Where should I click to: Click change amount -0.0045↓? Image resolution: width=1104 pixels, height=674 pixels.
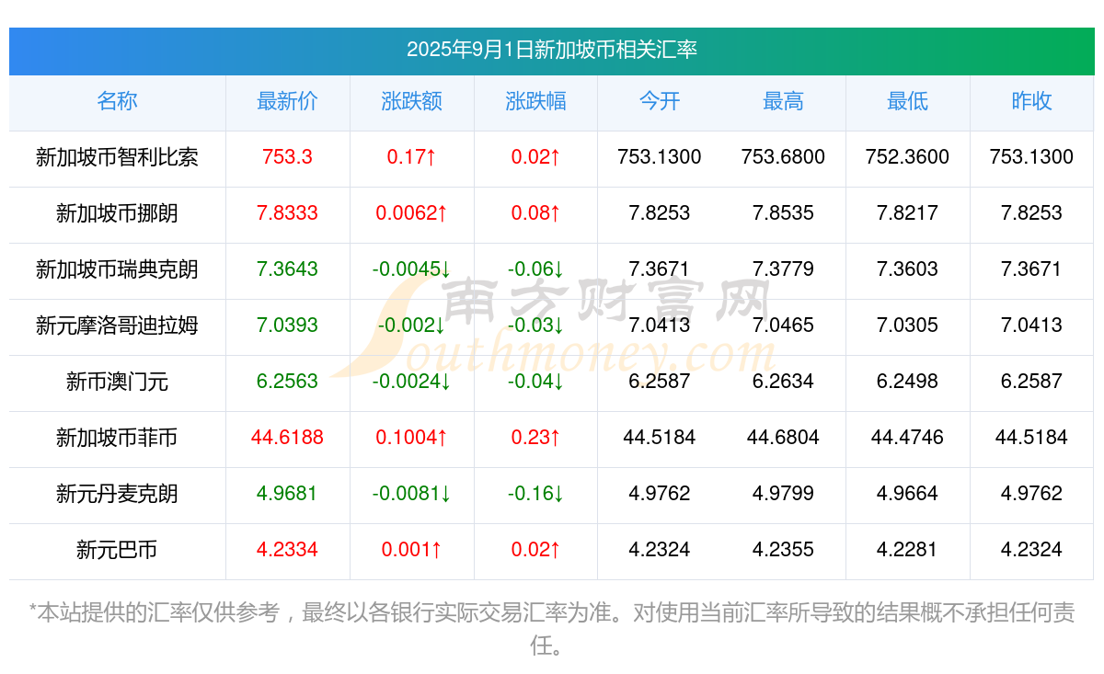(x=411, y=269)
